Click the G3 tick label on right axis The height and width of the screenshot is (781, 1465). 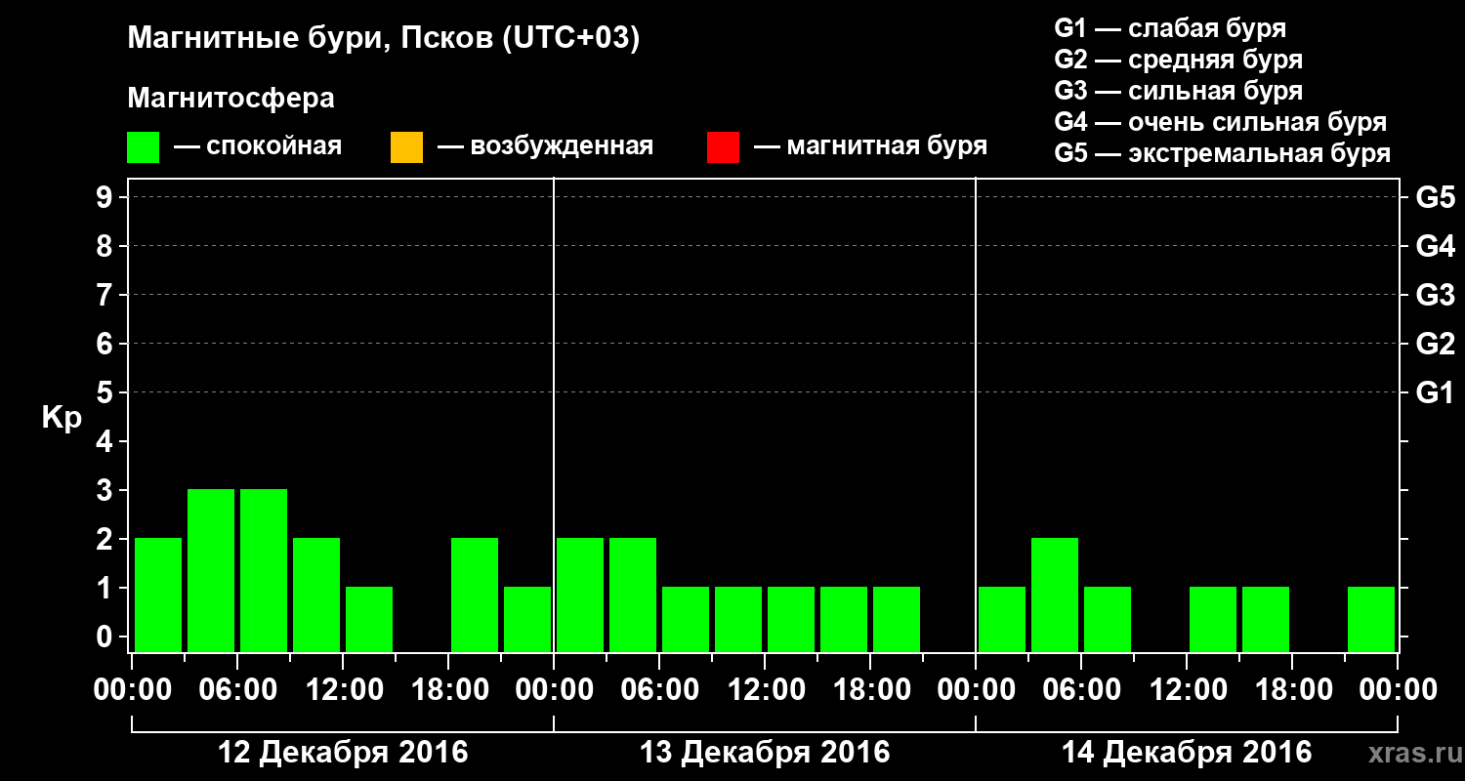click(x=1436, y=295)
